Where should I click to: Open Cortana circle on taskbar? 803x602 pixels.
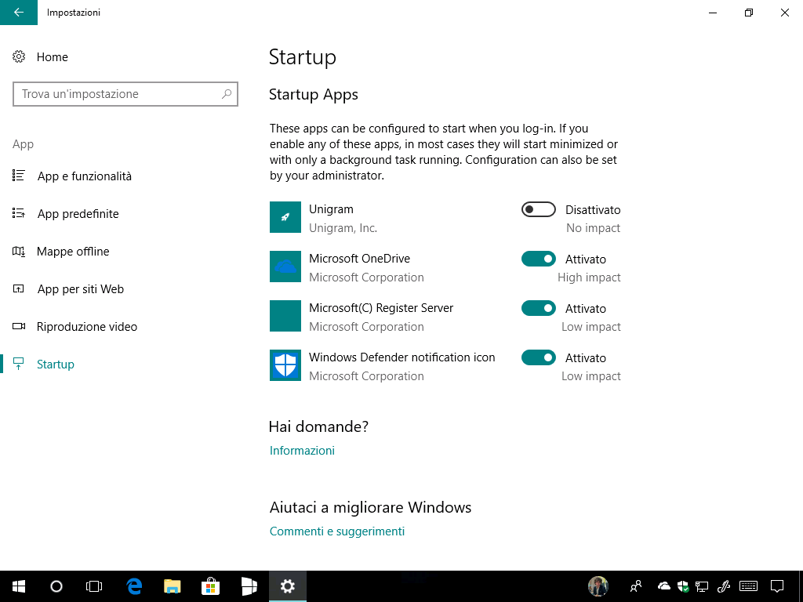56,586
